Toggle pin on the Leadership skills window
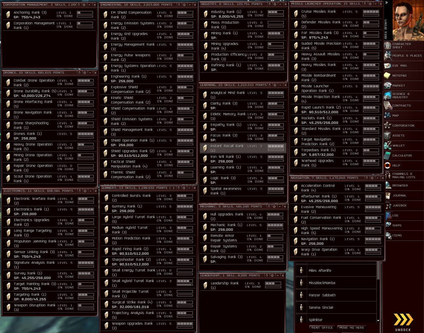Viewport: 424px width, 333px height. coord(272,276)
